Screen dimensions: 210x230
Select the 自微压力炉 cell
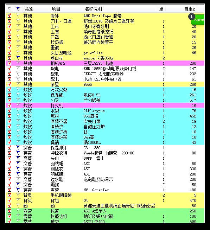click(94, 127)
